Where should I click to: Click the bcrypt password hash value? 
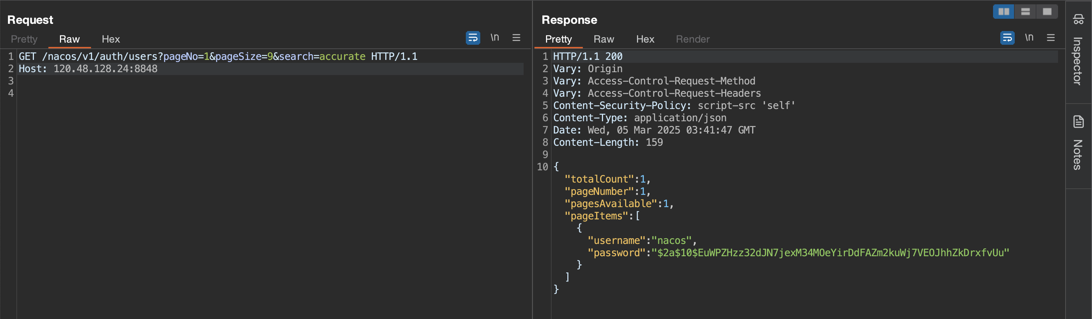tap(831, 253)
